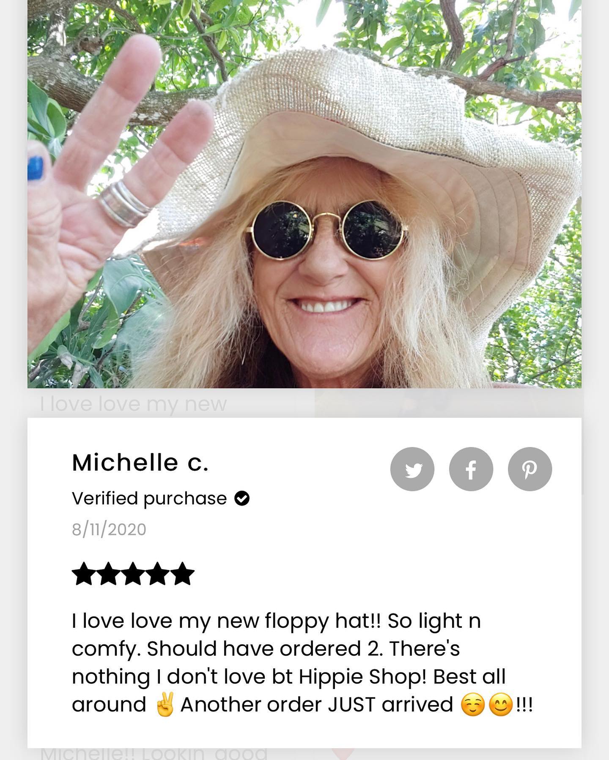The height and width of the screenshot is (760, 609).
Task: Click the faded 'I love love my new' caption
Action: point(134,404)
